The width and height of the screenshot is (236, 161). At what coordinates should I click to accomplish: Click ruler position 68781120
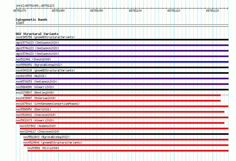212,11
